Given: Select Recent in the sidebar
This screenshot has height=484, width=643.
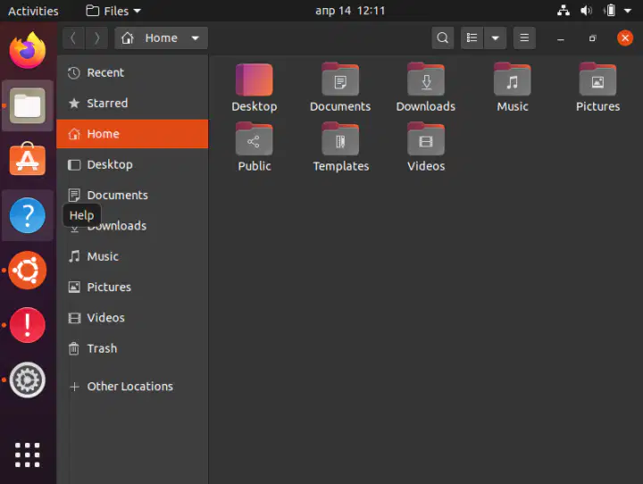Looking at the screenshot, I should [x=132, y=72].
